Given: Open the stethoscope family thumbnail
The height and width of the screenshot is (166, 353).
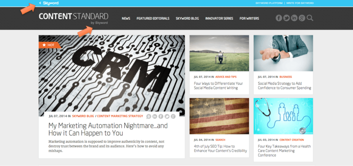Looking at the screenshot, I should tap(283, 116).
